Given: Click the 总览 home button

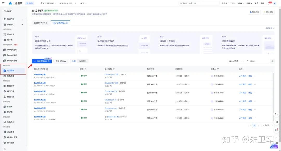Looking at the screenshot, I should [x=30, y=3].
